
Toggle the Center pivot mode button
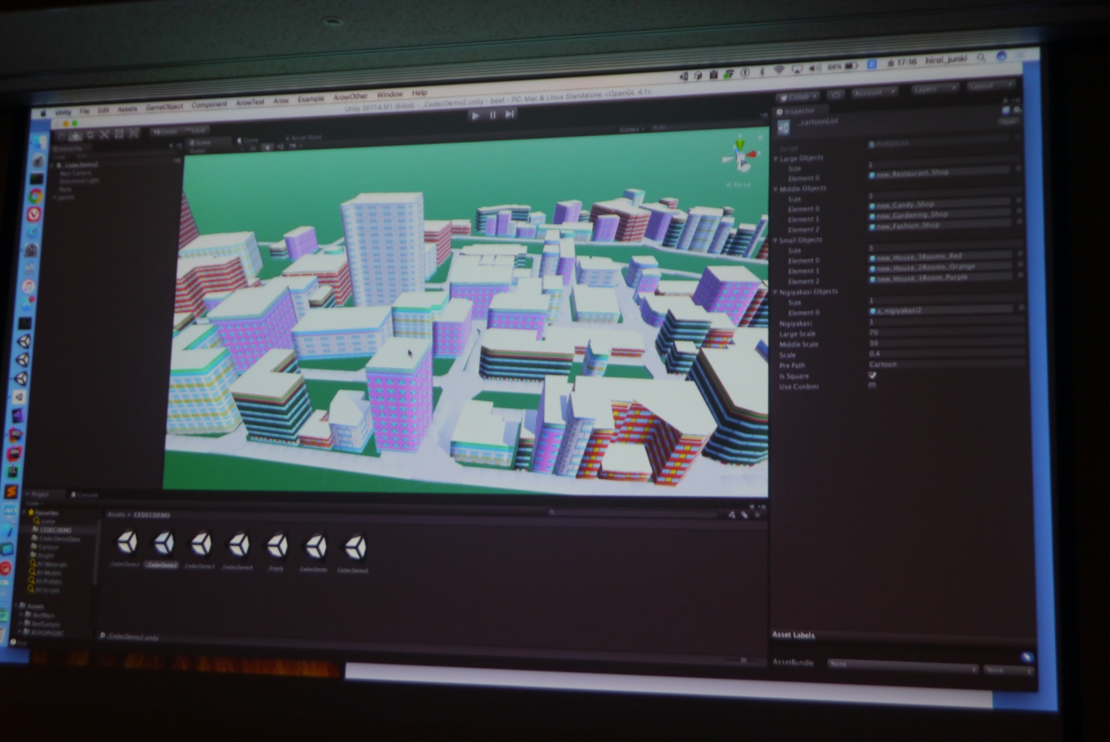166,131
